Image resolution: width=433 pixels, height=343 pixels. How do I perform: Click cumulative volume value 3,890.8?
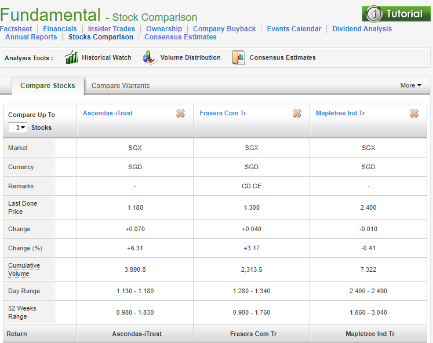coord(135,269)
